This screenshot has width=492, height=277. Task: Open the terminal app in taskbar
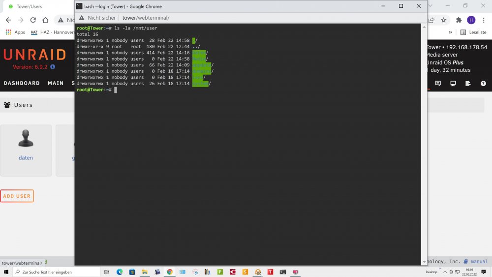(x=283, y=272)
